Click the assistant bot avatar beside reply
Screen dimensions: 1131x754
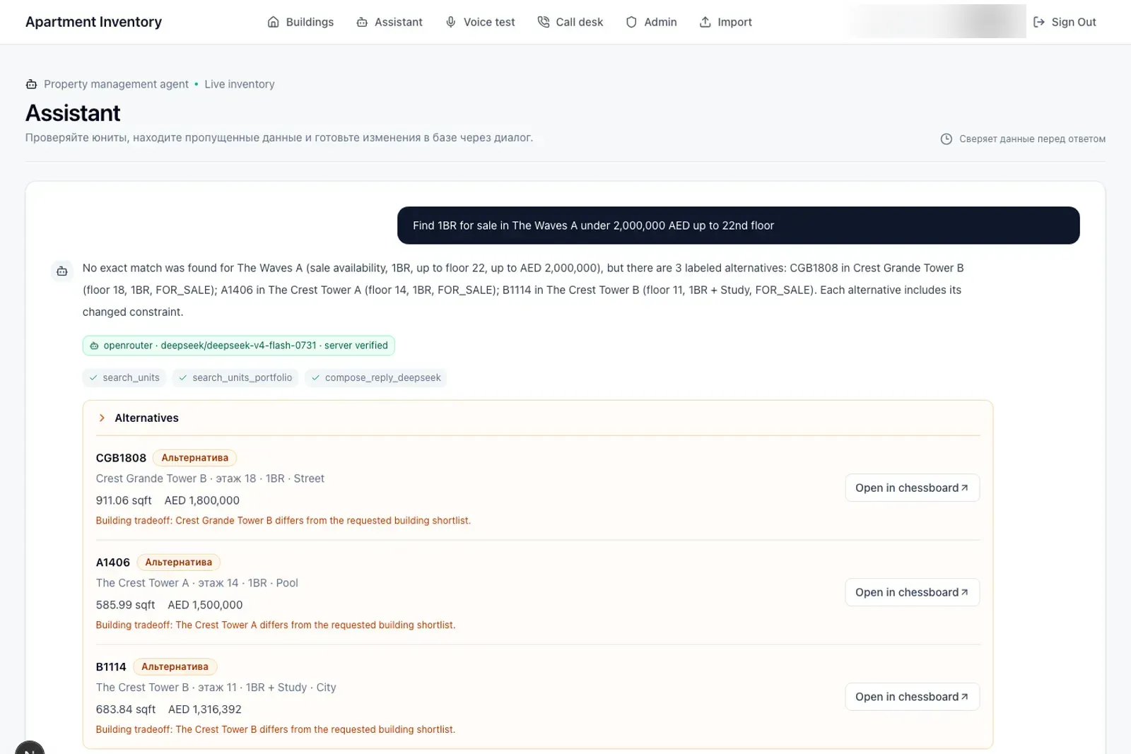coord(62,271)
